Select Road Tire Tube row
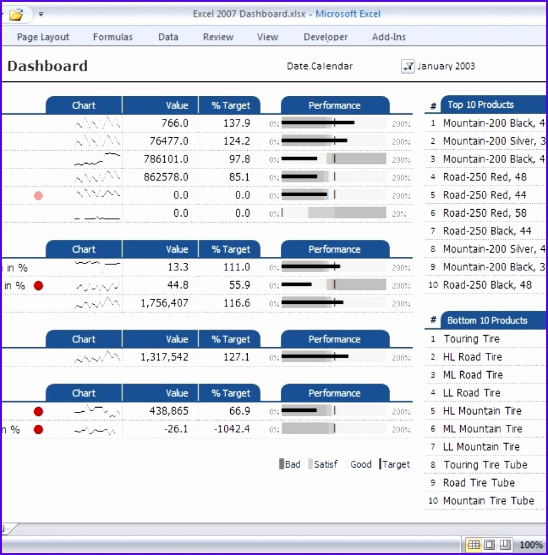Viewport: 548px width, 555px height. (x=485, y=483)
